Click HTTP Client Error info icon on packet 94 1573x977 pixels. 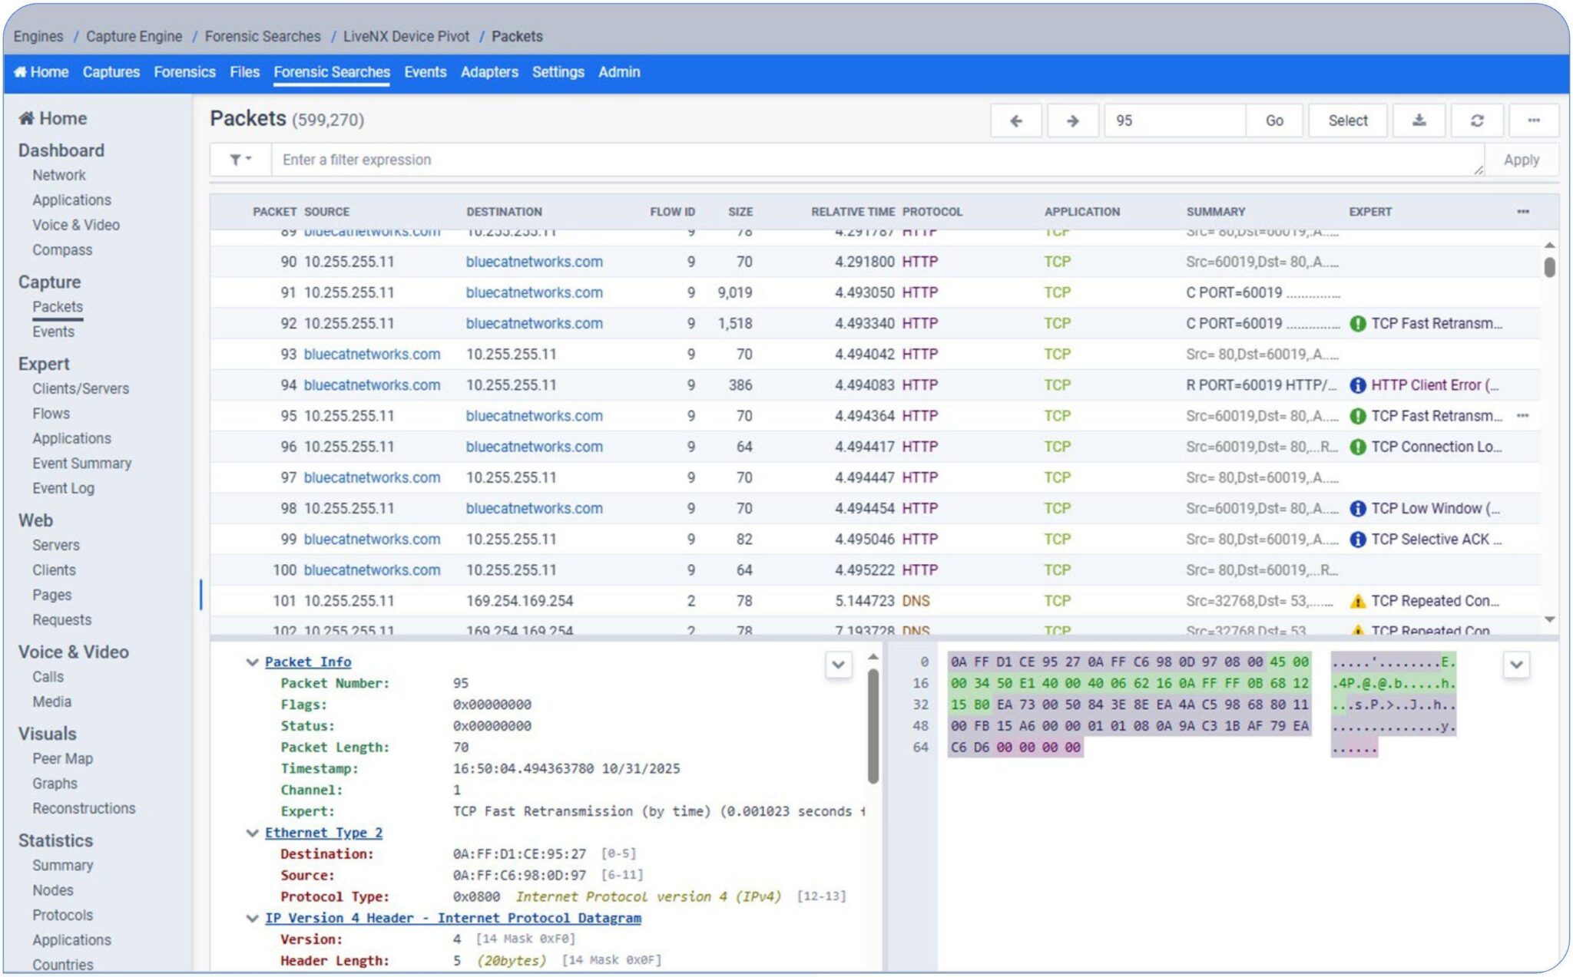click(1357, 385)
